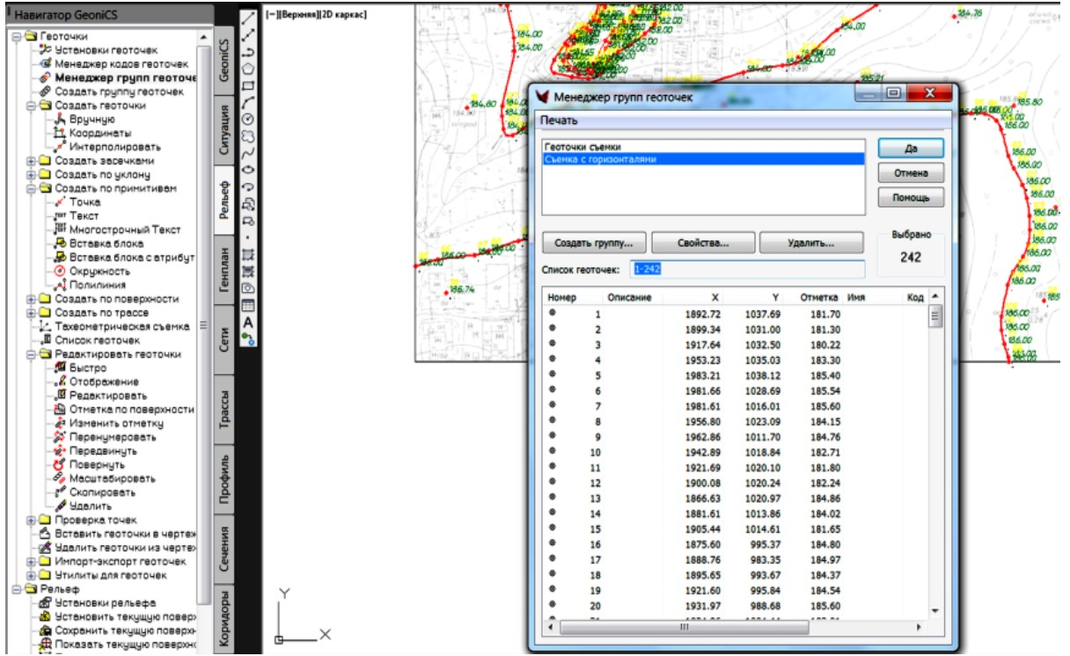The height and width of the screenshot is (656, 1070).
Task: Collapse the Создать геоточки folder
Action: [32, 106]
